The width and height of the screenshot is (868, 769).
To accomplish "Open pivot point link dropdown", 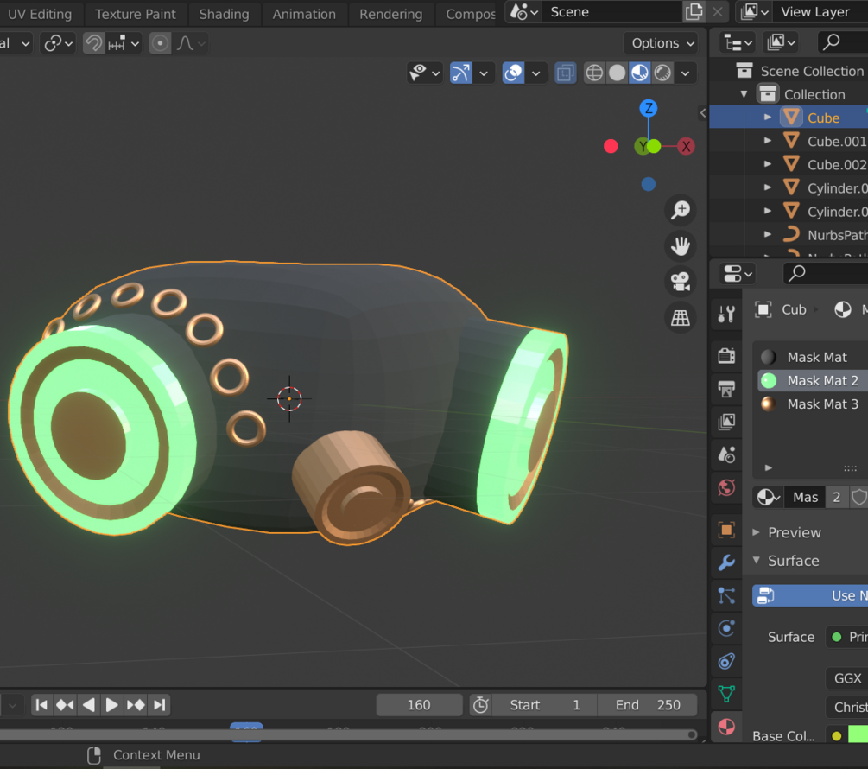I will pos(58,43).
